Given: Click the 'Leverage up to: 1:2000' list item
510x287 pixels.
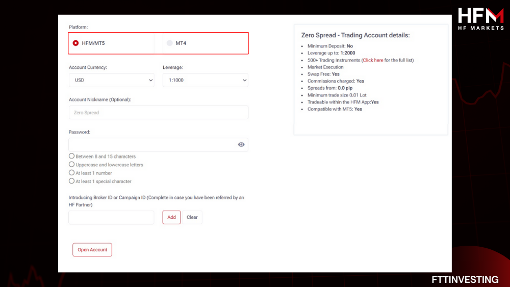Looking at the screenshot, I should pyautogui.click(x=331, y=53).
